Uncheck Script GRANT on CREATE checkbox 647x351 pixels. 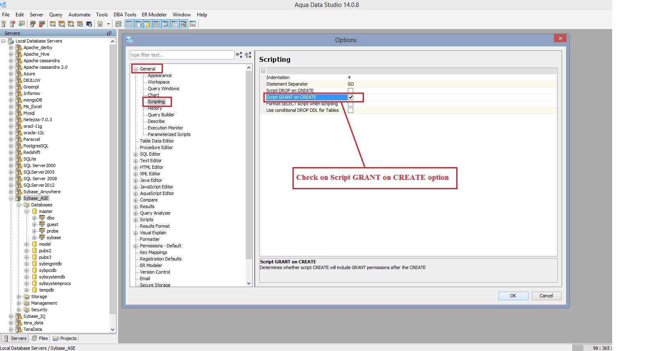pos(350,97)
